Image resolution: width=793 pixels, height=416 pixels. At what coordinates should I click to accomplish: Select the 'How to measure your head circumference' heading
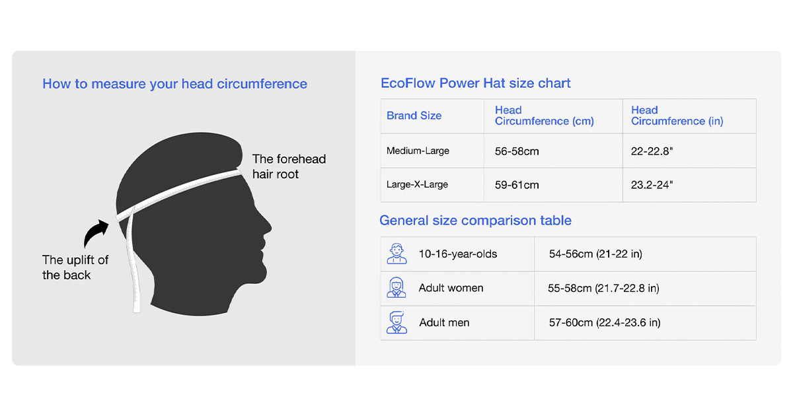click(x=174, y=84)
